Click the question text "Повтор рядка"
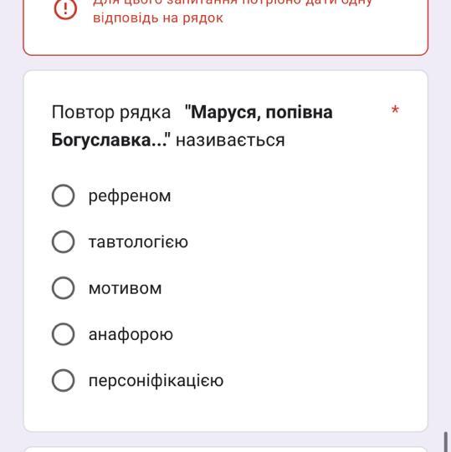The height and width of the screenshot is (452, 451). [x=111, y=112]
